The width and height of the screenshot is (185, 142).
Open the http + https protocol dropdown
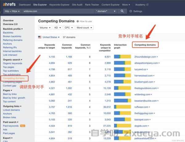(x=12, y=11)
